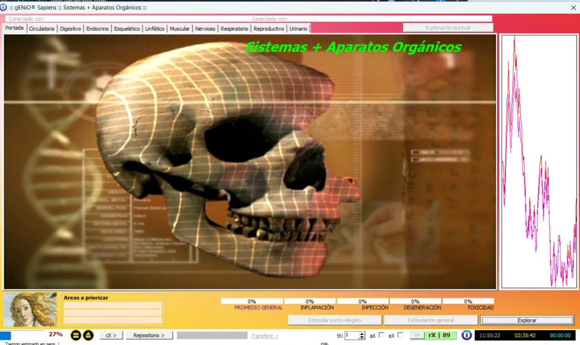Click the INFLAMACIÓN percentage bar

(310, 301)
